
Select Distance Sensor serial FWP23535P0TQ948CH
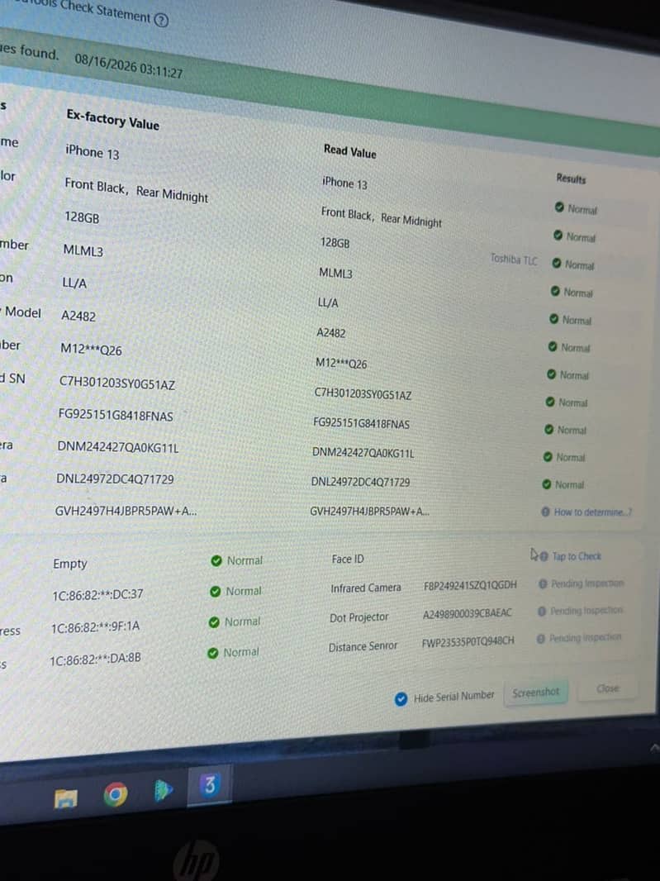point(468,641)
